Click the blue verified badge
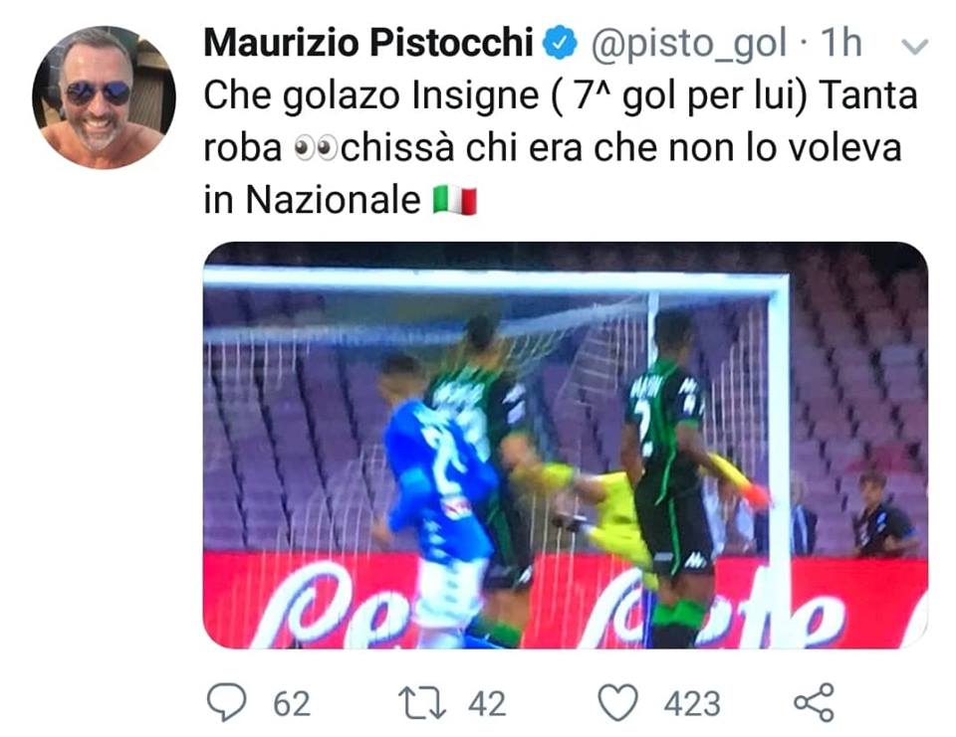 click(x=561, y=43)
